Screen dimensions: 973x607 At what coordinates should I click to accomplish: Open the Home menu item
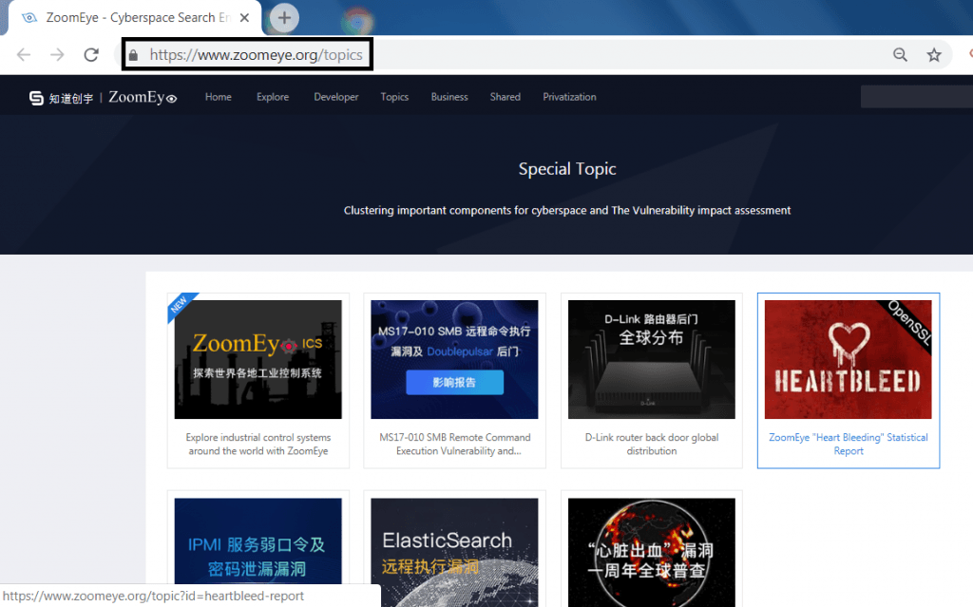tap(219, 97)
